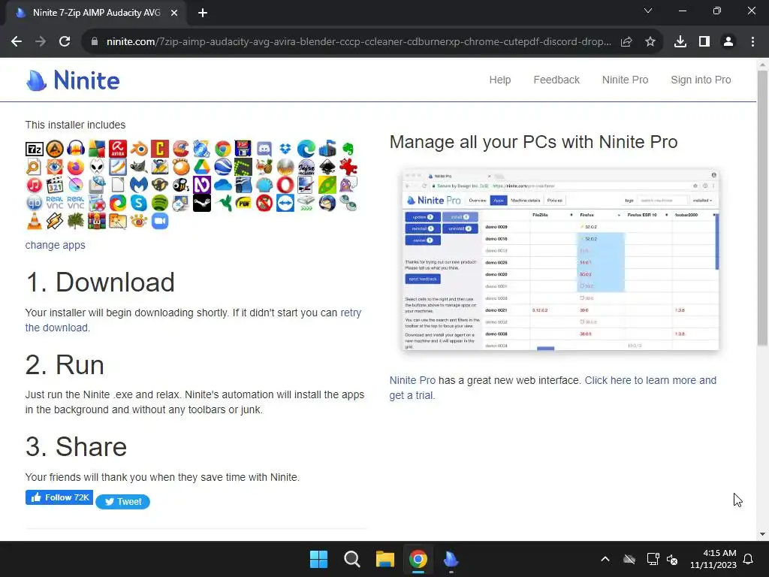769x577 pixels.
Task: Click the iTunes music note icon
Action: pos(35,185)
